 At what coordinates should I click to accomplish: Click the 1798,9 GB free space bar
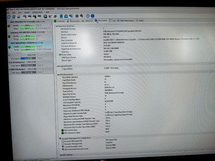(28, 65)
